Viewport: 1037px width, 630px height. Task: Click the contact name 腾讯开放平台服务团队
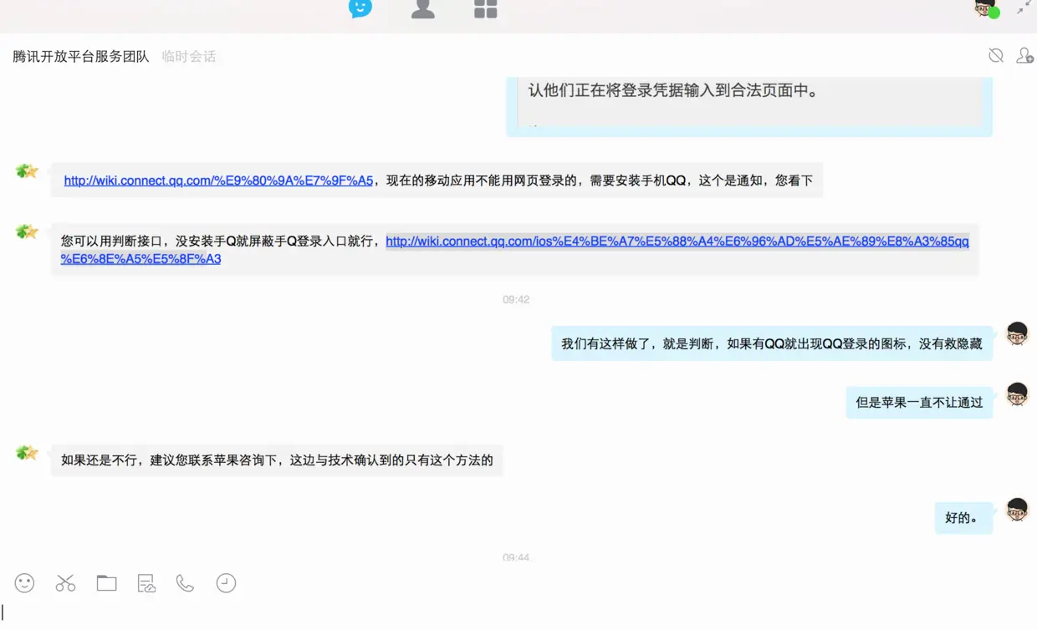pyautogui.click(x=79, y=56)
